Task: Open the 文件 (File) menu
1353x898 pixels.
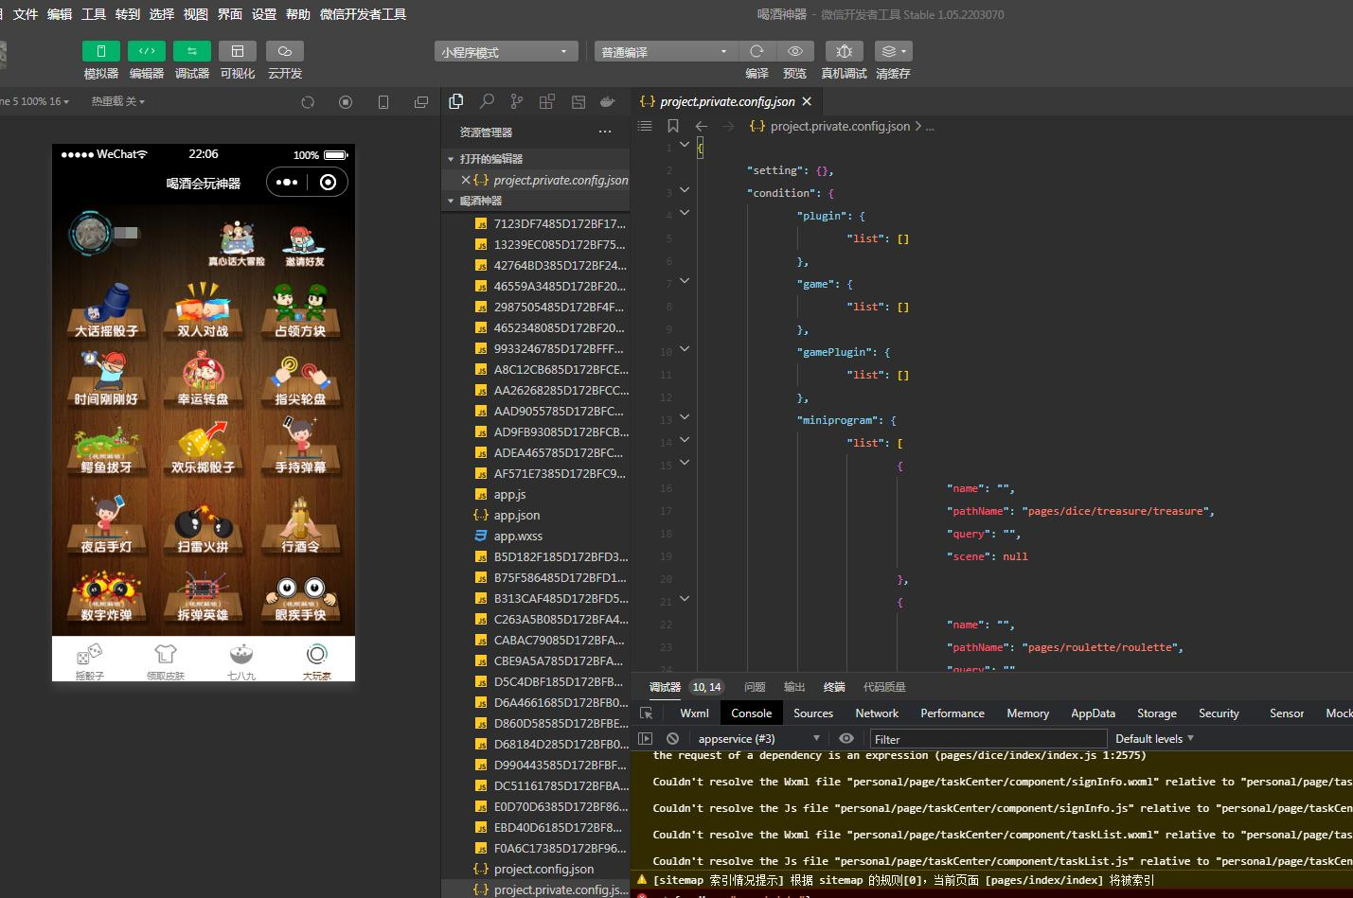Action: (x=26, y=14)
